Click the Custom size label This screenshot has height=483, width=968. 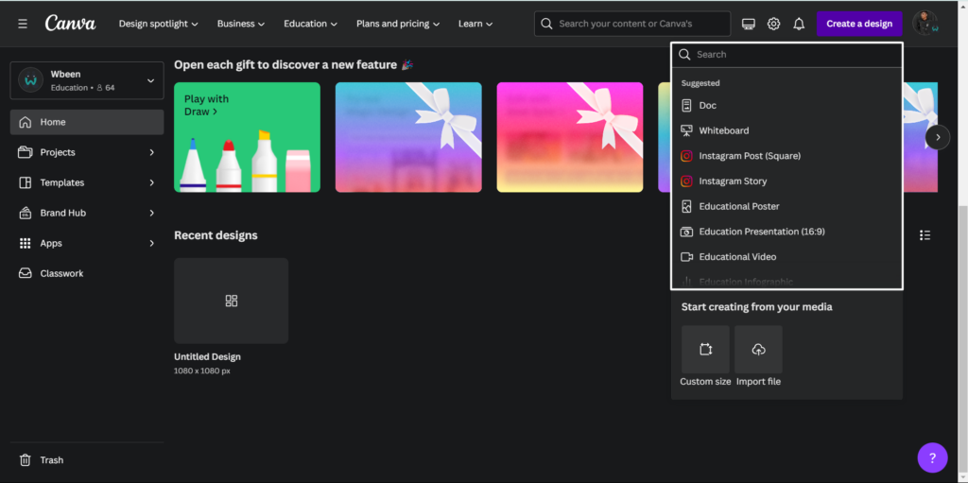tap(705, 382)
